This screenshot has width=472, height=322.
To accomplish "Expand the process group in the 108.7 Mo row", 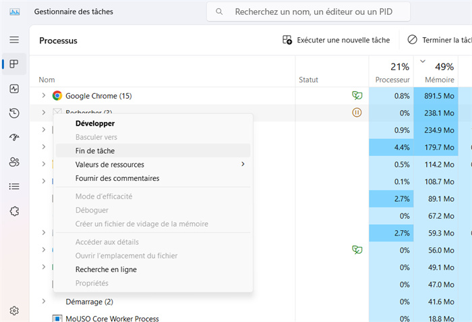I will (44, 181).
